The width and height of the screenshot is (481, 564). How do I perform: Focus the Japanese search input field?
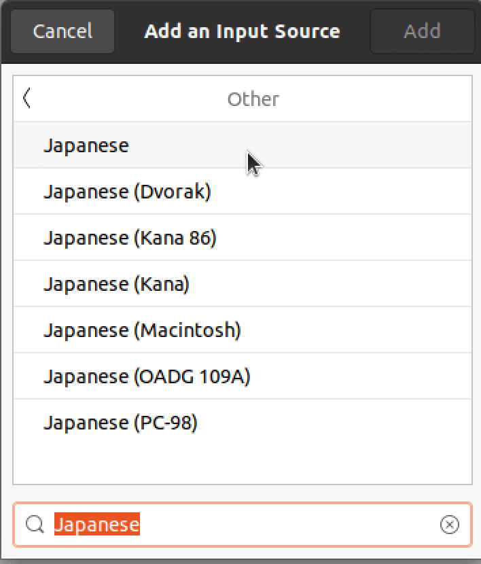pyautogui.click(x=243, y=525)
